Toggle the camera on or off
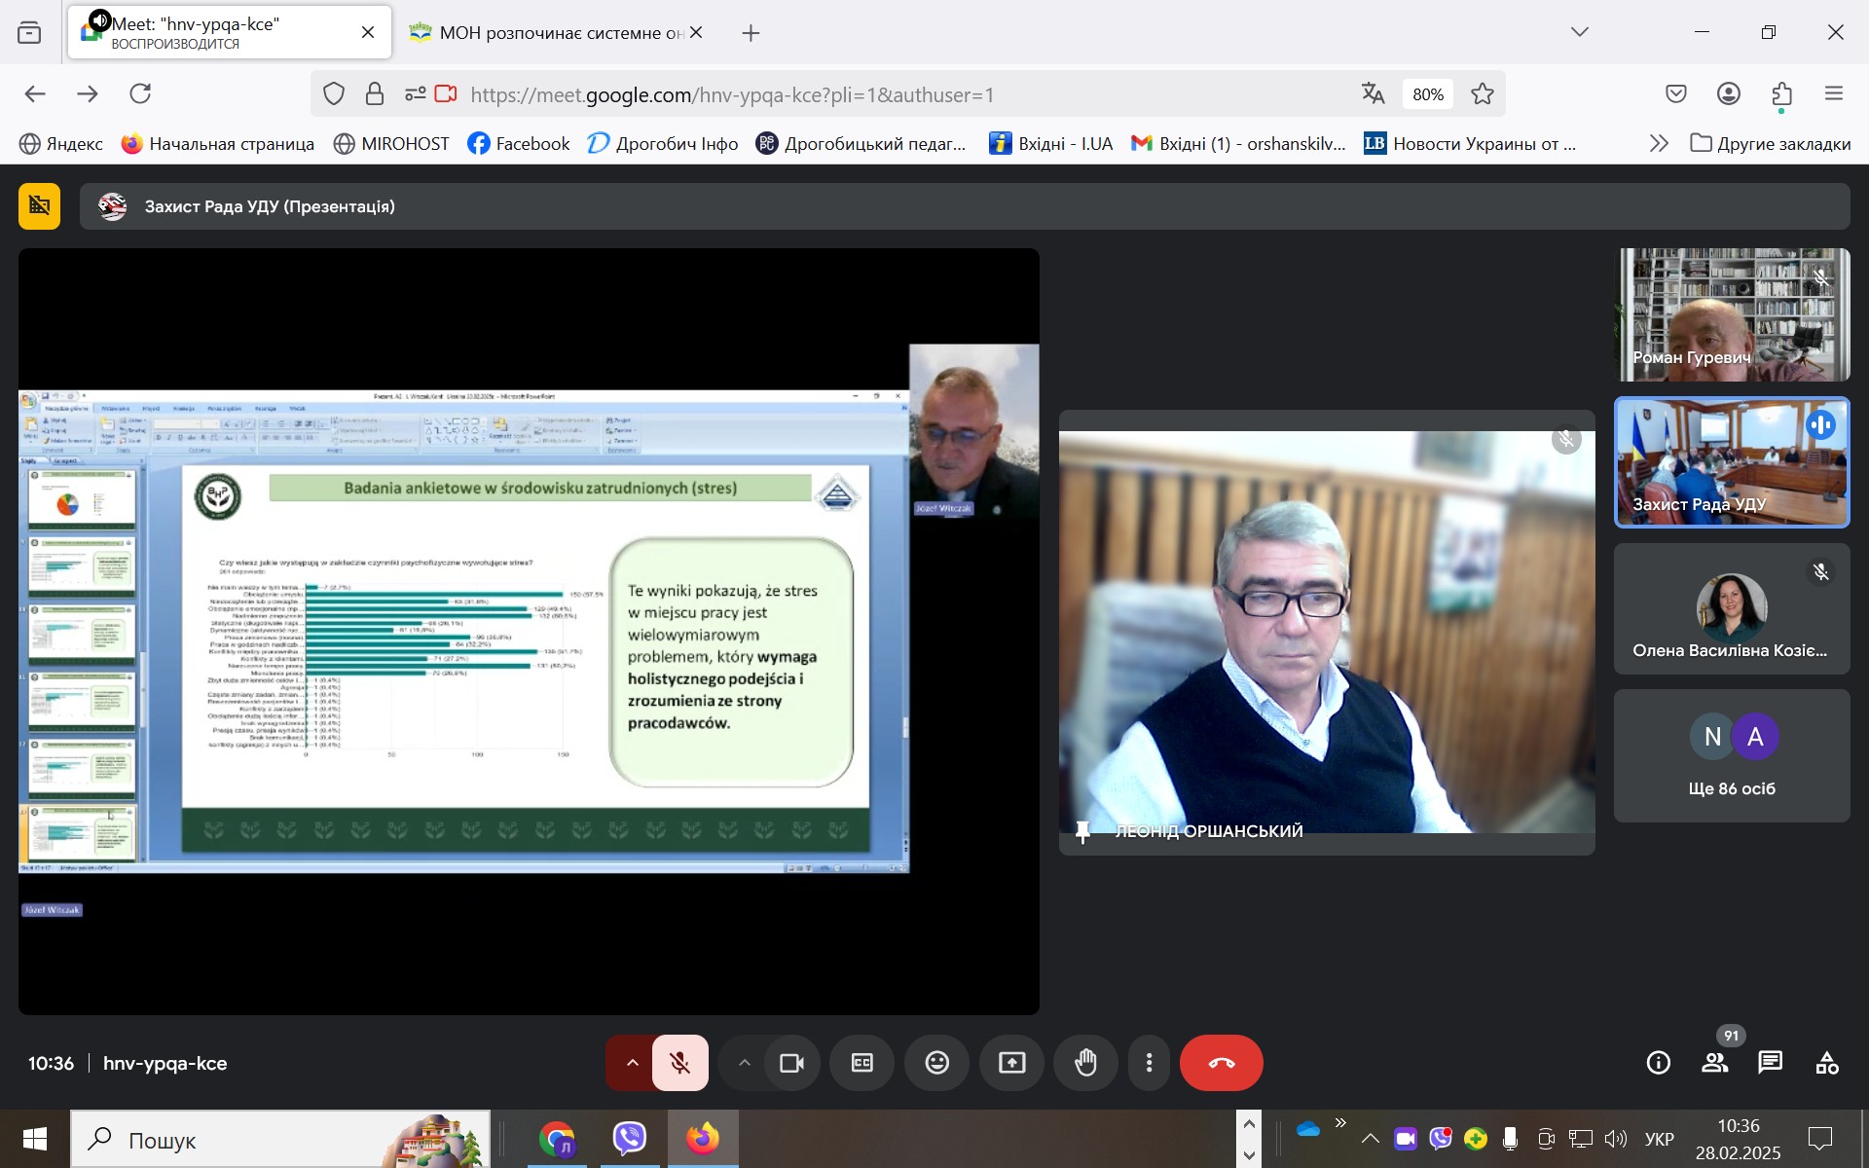Image resolution: width=1869 pixels, height=1168 pixels. (791, 1063)
